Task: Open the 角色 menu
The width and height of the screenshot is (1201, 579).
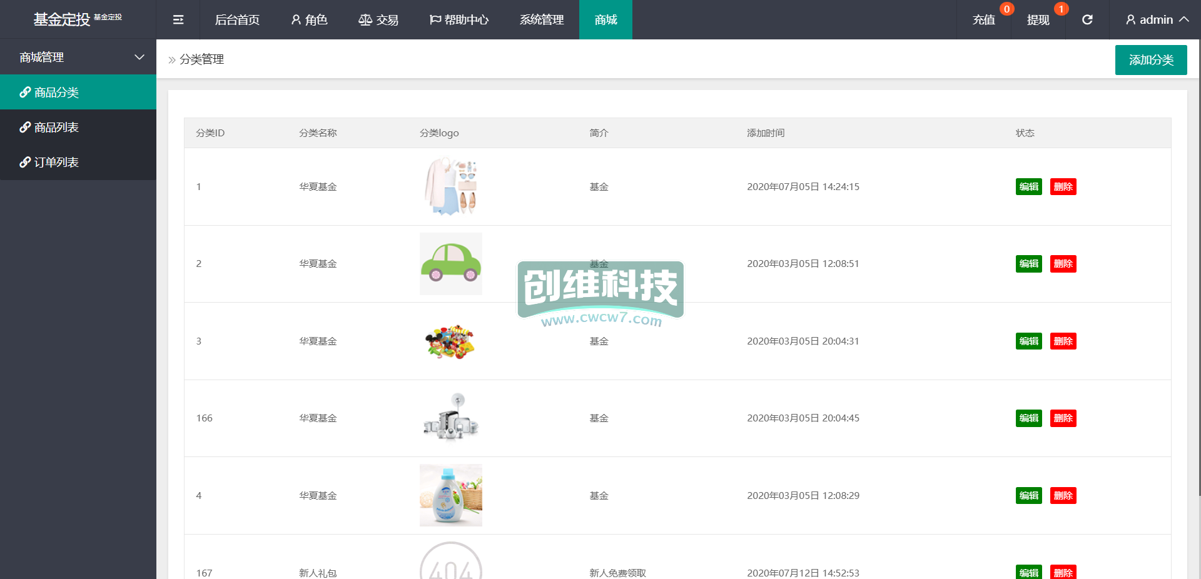Action: click(309, 20)
